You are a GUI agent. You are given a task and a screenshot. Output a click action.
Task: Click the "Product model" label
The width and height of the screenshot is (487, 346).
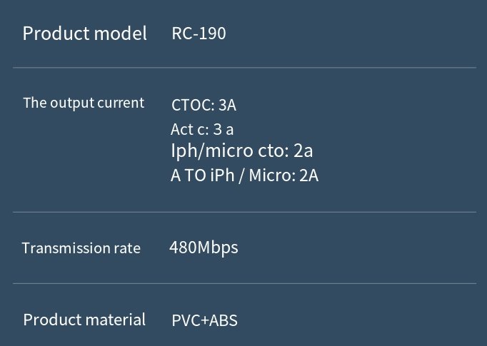pos(84,34)
